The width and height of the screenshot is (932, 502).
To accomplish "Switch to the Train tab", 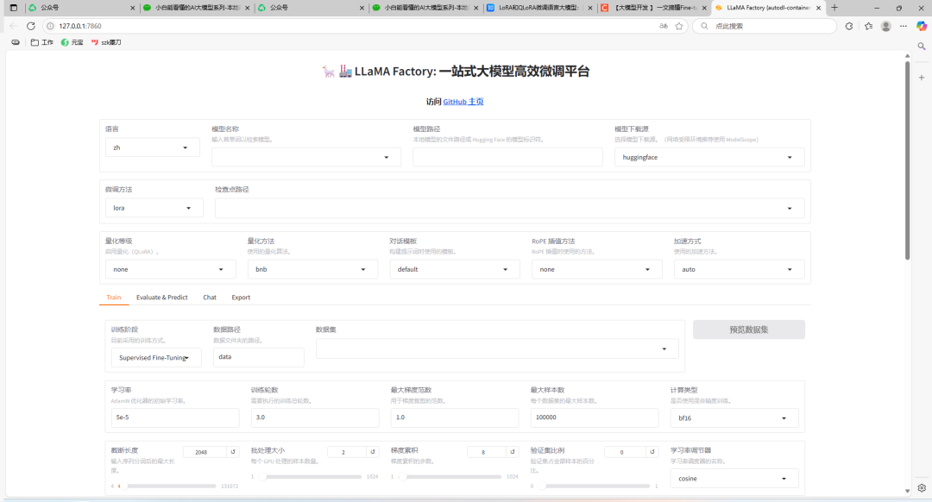I will point(114,297).
